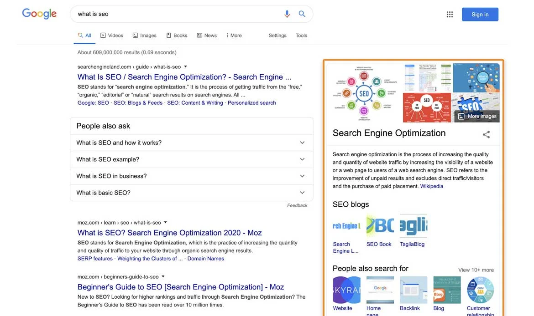Click the microphone voice search icon

[x=287, y=14]
